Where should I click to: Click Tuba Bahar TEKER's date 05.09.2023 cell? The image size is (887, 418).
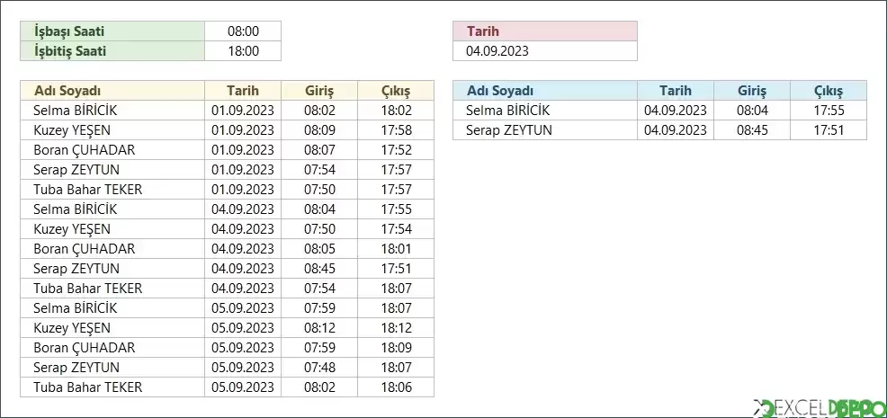[243, 387]
